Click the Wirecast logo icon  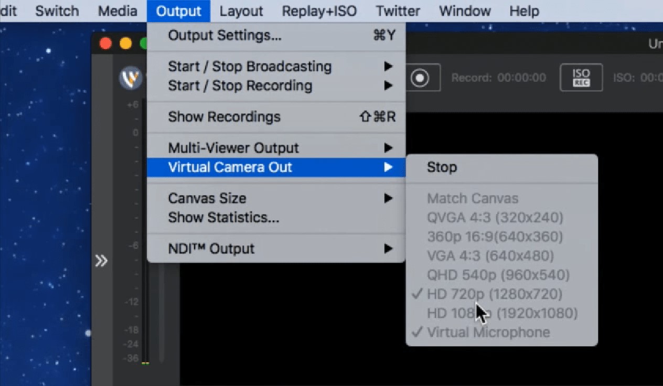130,79
